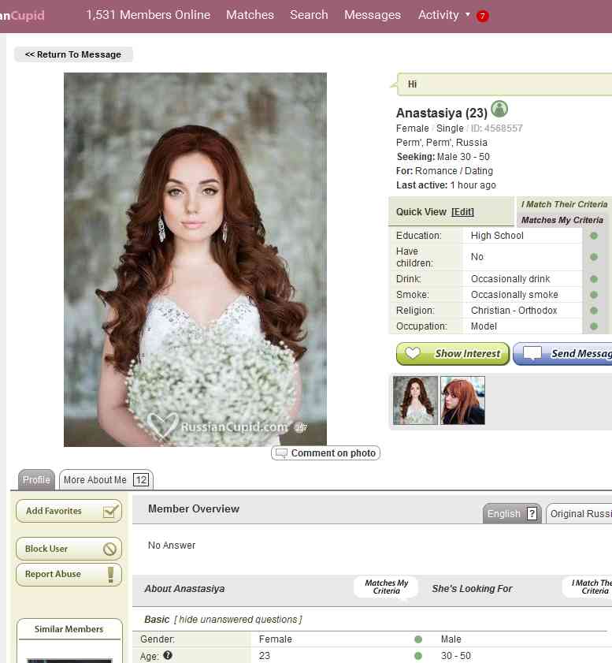Screen dimensions: 612x663
Task: Open Messages in the top navigation
Action: pos(372,15)
